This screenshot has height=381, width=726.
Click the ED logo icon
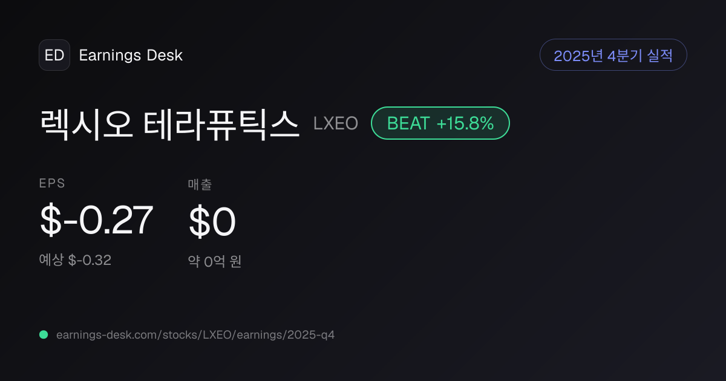pos(54,55)
